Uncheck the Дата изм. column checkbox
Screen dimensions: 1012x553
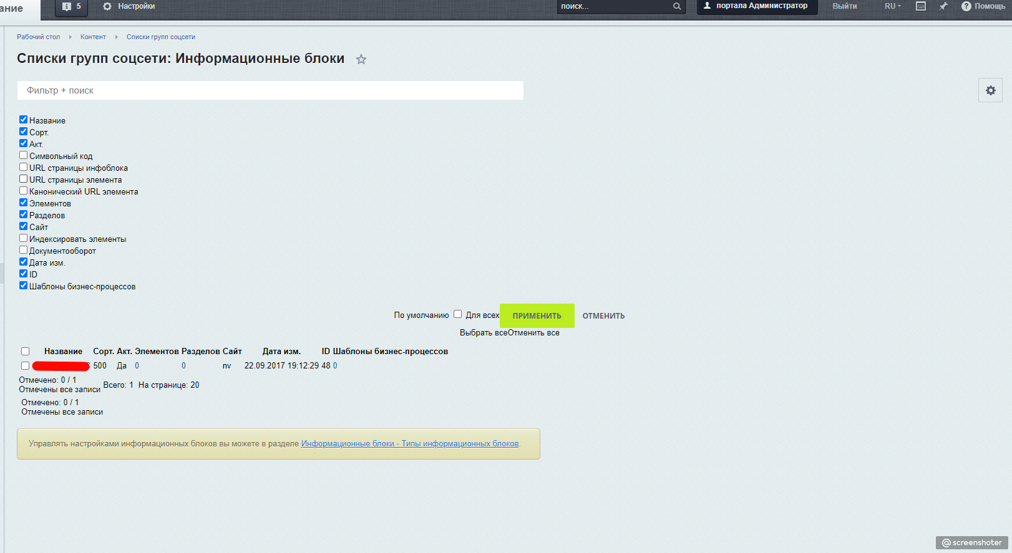23,262
